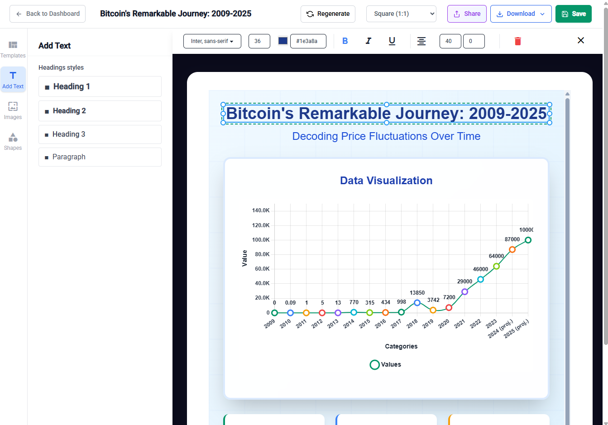Open the text color swatch picker
This screenshot has height=425, width=608.
point(283,41)
